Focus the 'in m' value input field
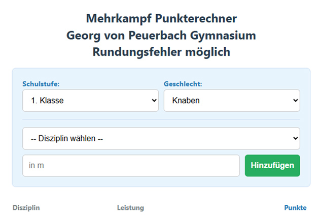Image resolution: width=322 pixels, height=216 pixels. 131,166
